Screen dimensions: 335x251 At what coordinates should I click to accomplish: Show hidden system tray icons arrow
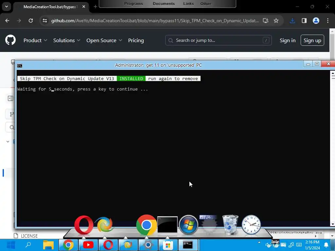tap(259, 242)
